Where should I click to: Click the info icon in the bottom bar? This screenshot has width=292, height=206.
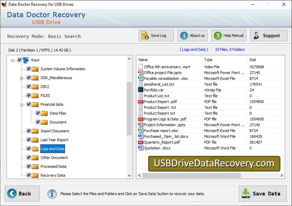[52, 193]
